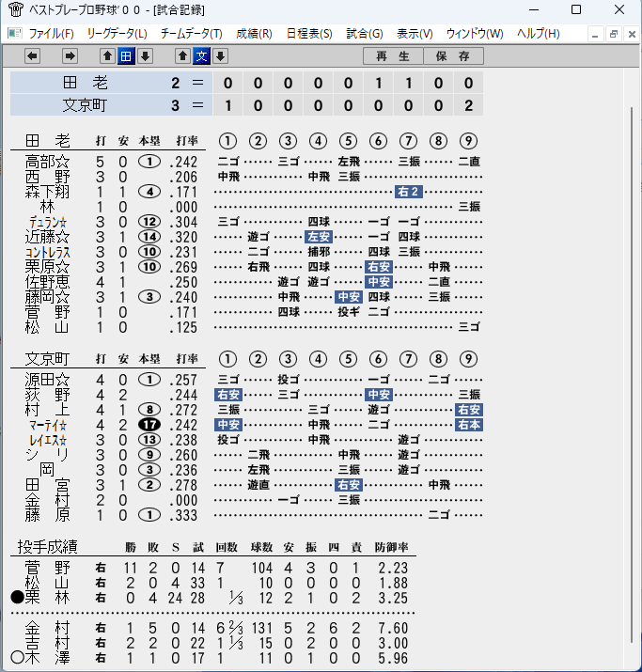Click the left arrow previous game button
The image size is (642, 672).
pos(33,56)
